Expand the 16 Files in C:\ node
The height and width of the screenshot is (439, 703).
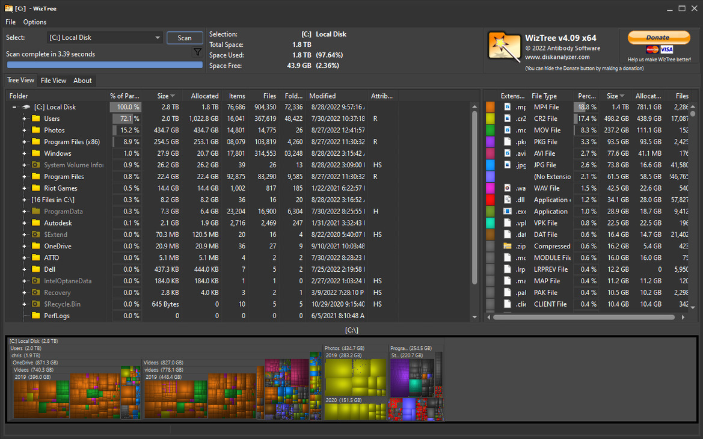24,200
